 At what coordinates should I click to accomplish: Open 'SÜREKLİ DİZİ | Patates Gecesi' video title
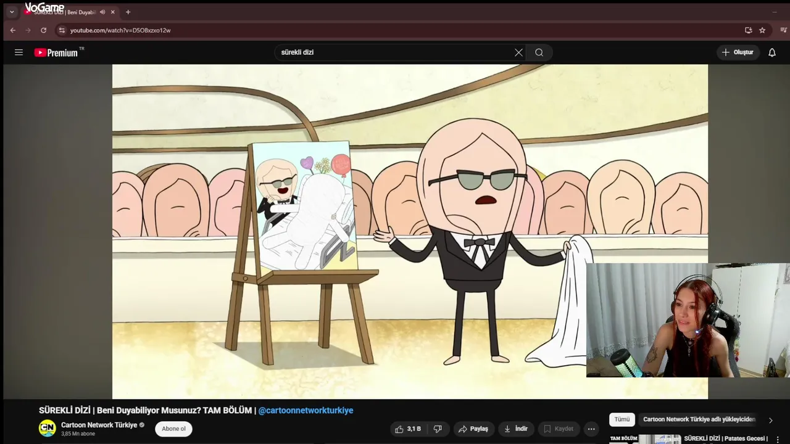pyautogui.click(x=726, y=438)
